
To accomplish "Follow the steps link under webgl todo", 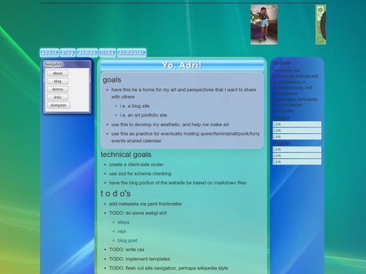I will pos(123,223).
